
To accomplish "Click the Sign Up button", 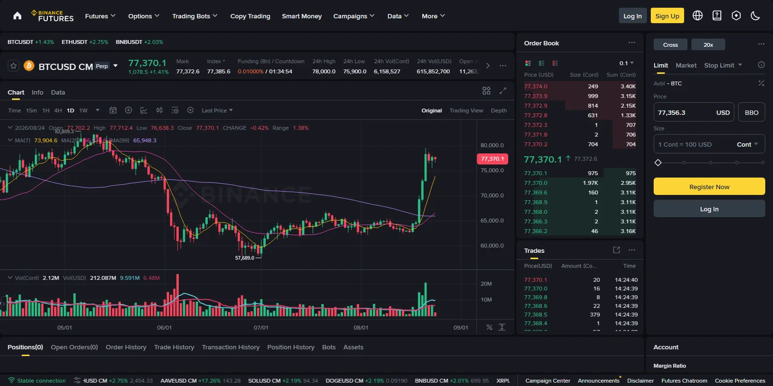I will 667,15.
